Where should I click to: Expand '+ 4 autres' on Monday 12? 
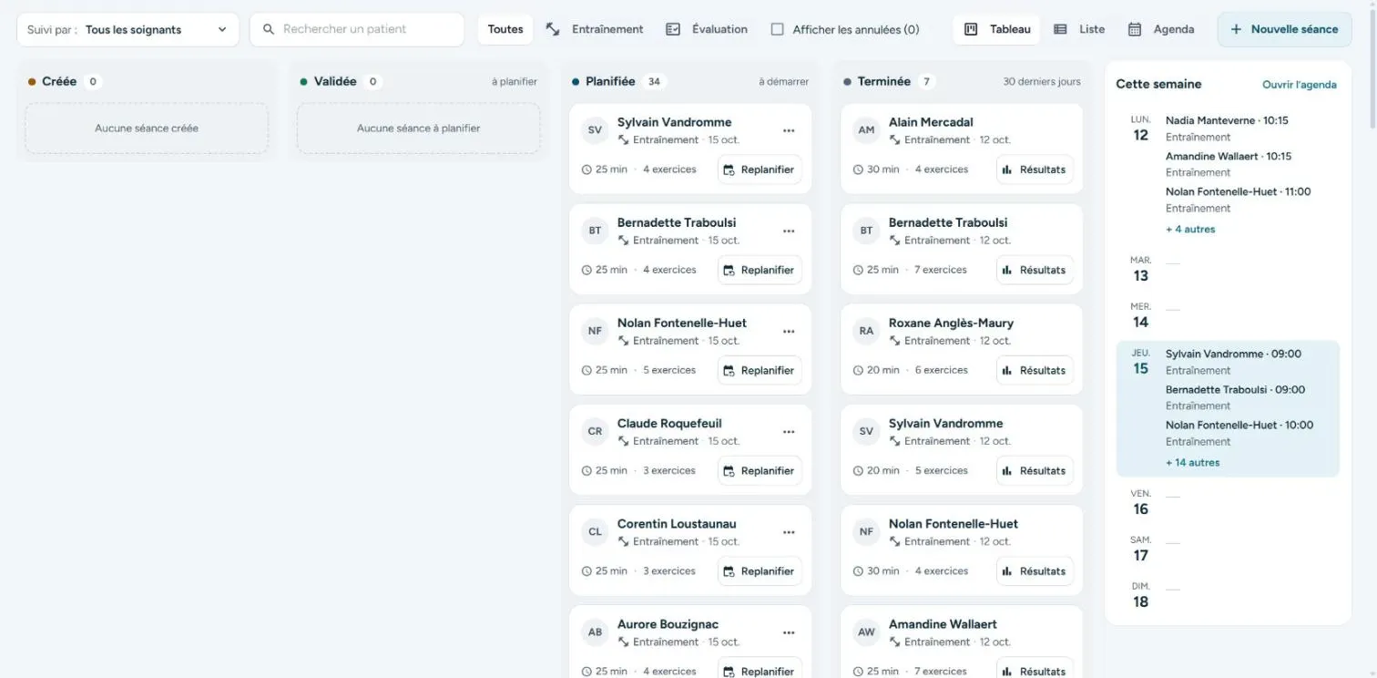pos(1190,230)
